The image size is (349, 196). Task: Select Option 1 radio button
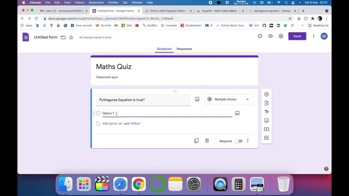tap(98, 113)
